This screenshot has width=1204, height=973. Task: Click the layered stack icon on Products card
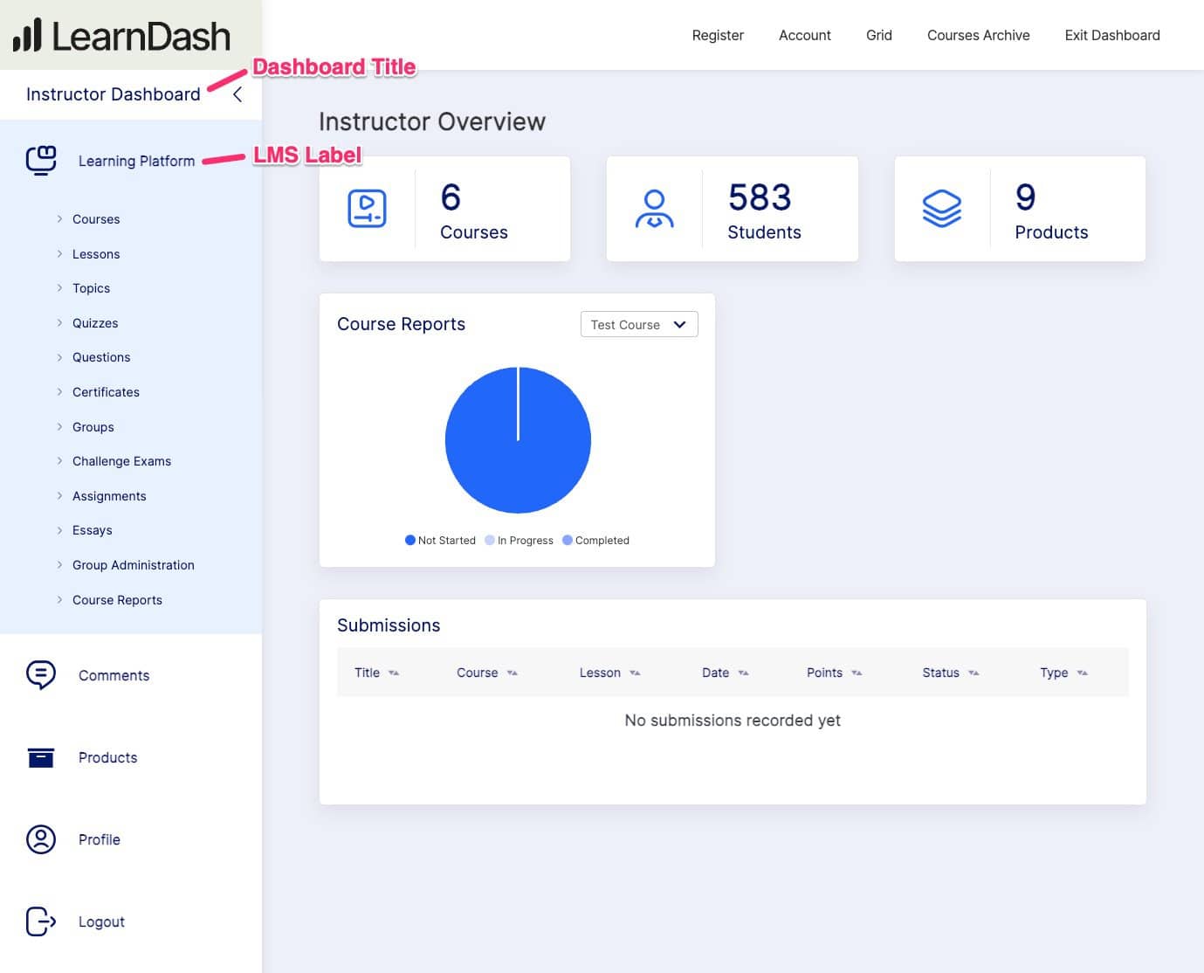click(943, 208)
